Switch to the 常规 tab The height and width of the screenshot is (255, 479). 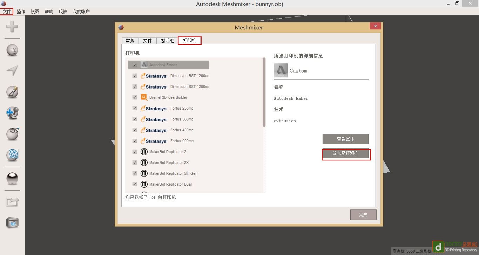[x=130, y=41]
